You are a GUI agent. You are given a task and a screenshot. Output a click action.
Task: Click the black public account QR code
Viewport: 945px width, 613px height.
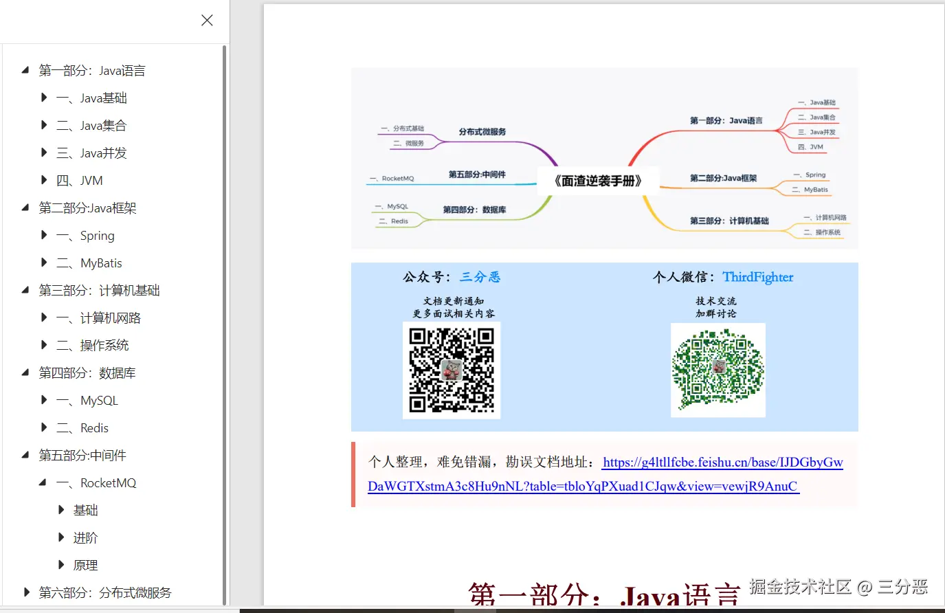(x=452, y=370)
